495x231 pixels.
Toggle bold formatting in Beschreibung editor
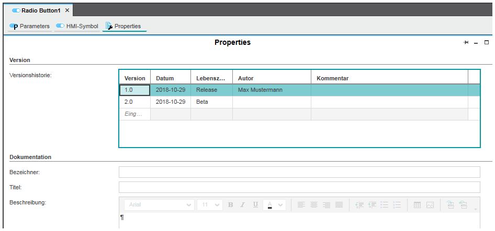(x=230, y=205)
